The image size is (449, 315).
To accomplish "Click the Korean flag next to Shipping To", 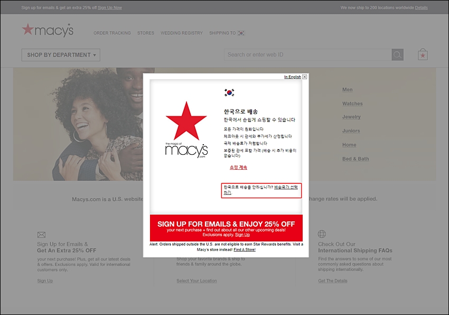I will coord(241,33).
